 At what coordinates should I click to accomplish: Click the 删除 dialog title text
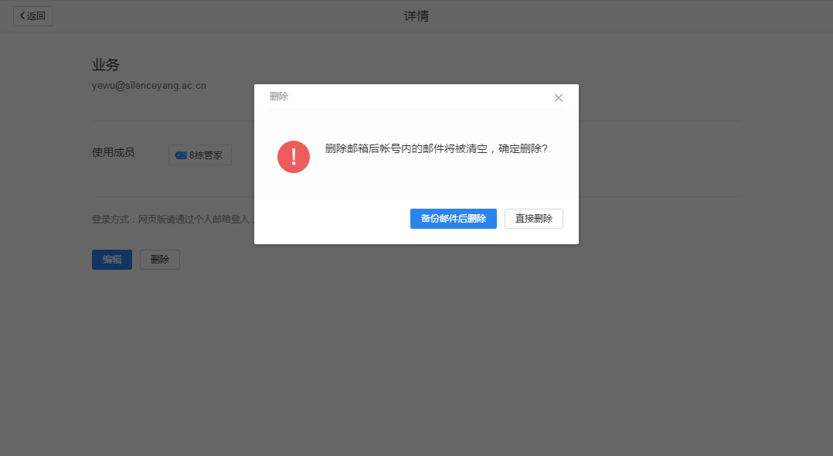[x=278, y=96]
